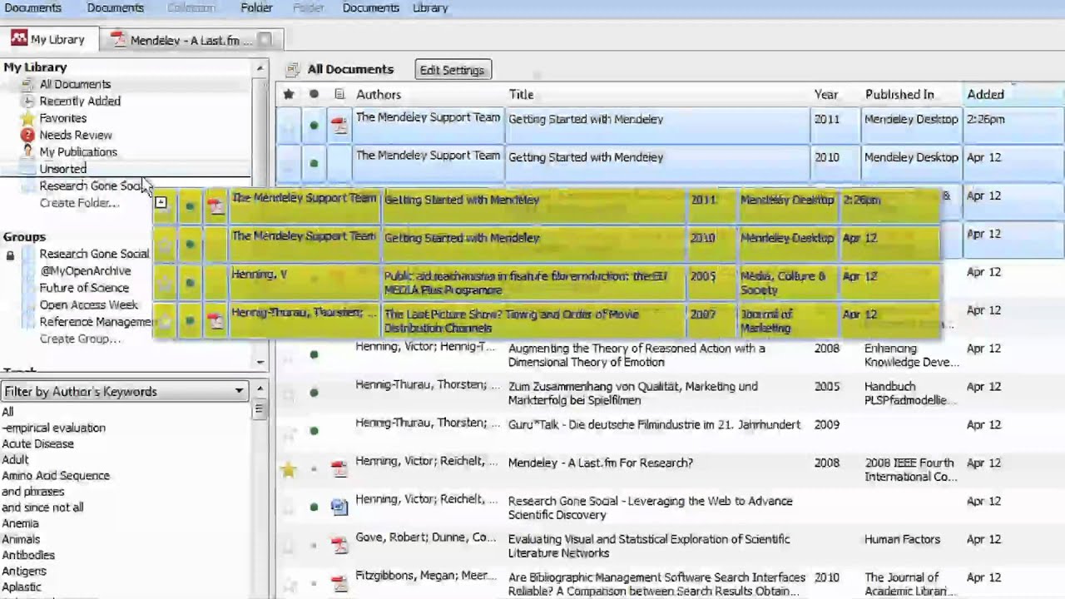This screenshot has height=599, width=1065.
Task: Click the Create Group... link
Action: pyautogui.click(x=81, y=339)
